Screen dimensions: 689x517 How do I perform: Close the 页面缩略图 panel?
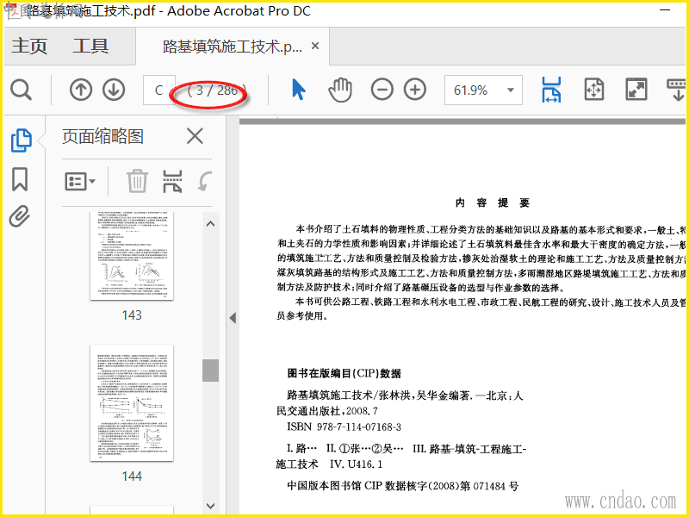click(195, 136)
